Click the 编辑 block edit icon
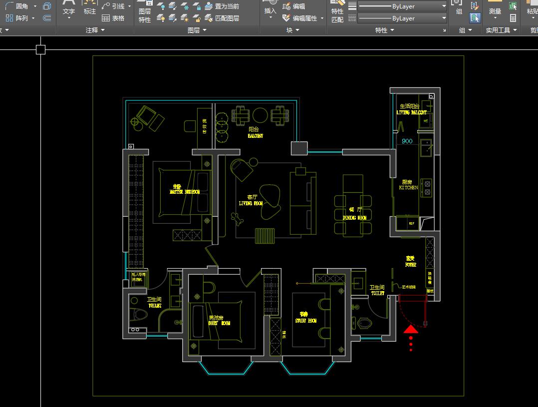The width and height of the screenshot is (538, 407). tap(293, 6)
